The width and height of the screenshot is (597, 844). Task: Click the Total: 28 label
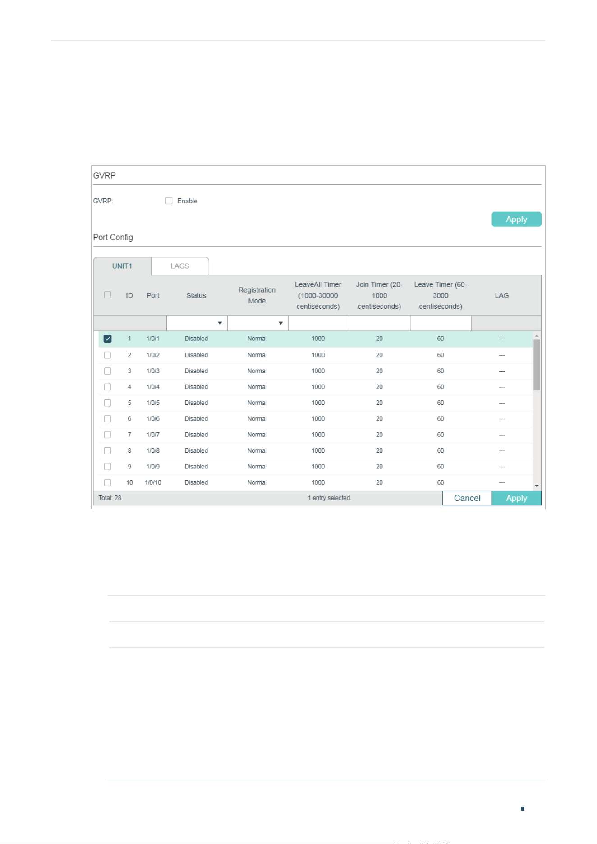[110, 498]
